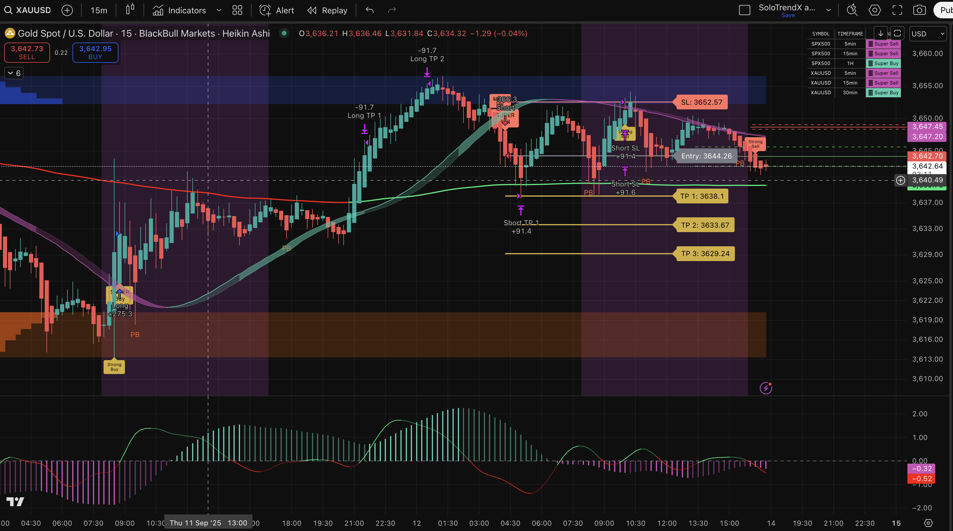This screenshot has width=953, height=531.
Task: Open the 15m timeframe selector
Action: click(x=99, y=10)
